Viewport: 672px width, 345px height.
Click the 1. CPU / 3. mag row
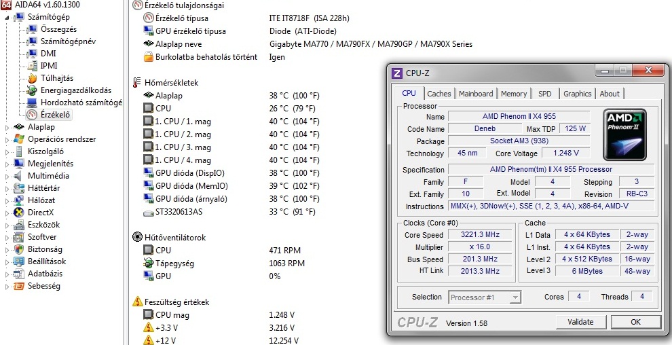[x=231, y=147]
